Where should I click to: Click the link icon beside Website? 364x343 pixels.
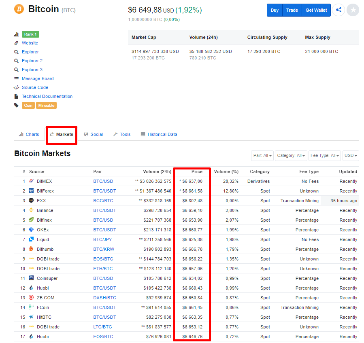(x=16, y=43)
